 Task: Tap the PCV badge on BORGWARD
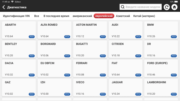tap(67, 56)
